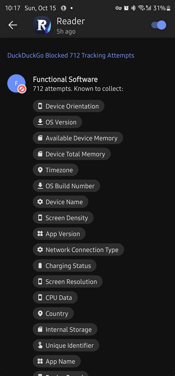Image resolution: width=175 pixels, height=376 pixels.
Task: Tap the battery status bar indicator
Action: click(x=169, y=8)
